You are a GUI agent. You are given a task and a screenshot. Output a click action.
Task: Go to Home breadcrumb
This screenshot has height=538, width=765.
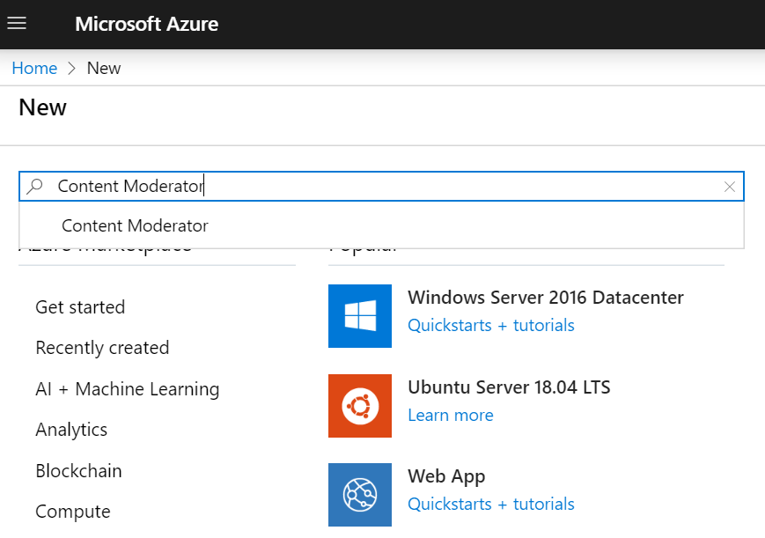click(34, 69)
